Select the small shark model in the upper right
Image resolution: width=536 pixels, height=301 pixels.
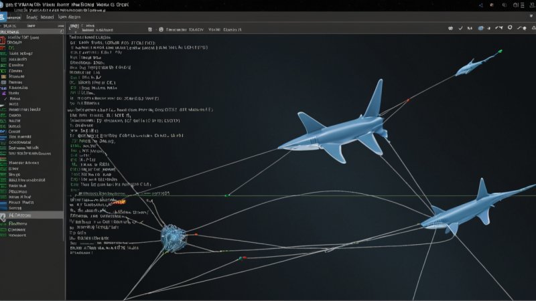coord(477,64)
